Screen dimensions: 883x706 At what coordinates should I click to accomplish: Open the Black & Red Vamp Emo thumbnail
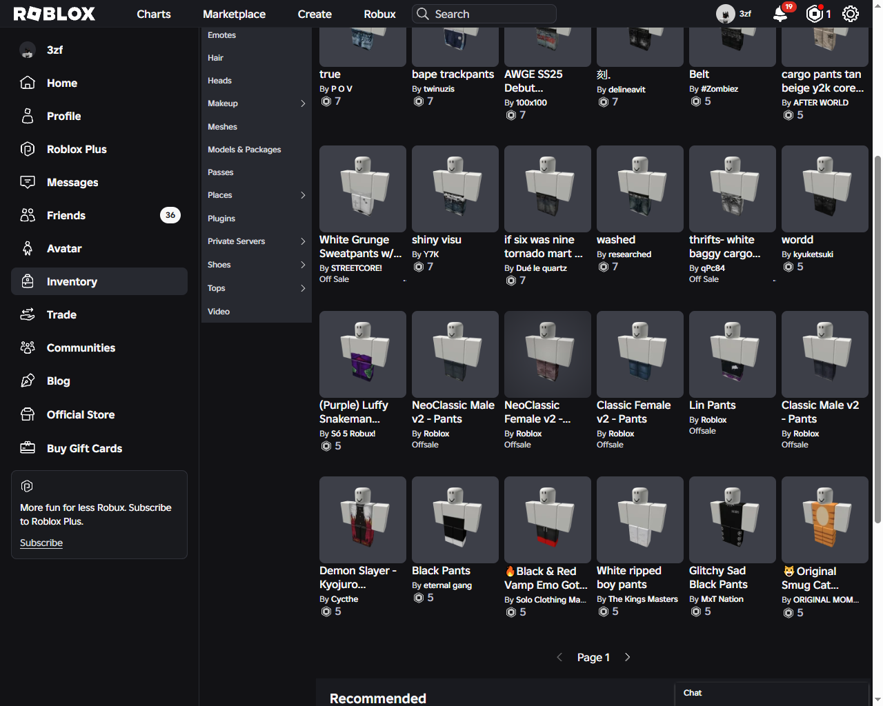[548, 520]
